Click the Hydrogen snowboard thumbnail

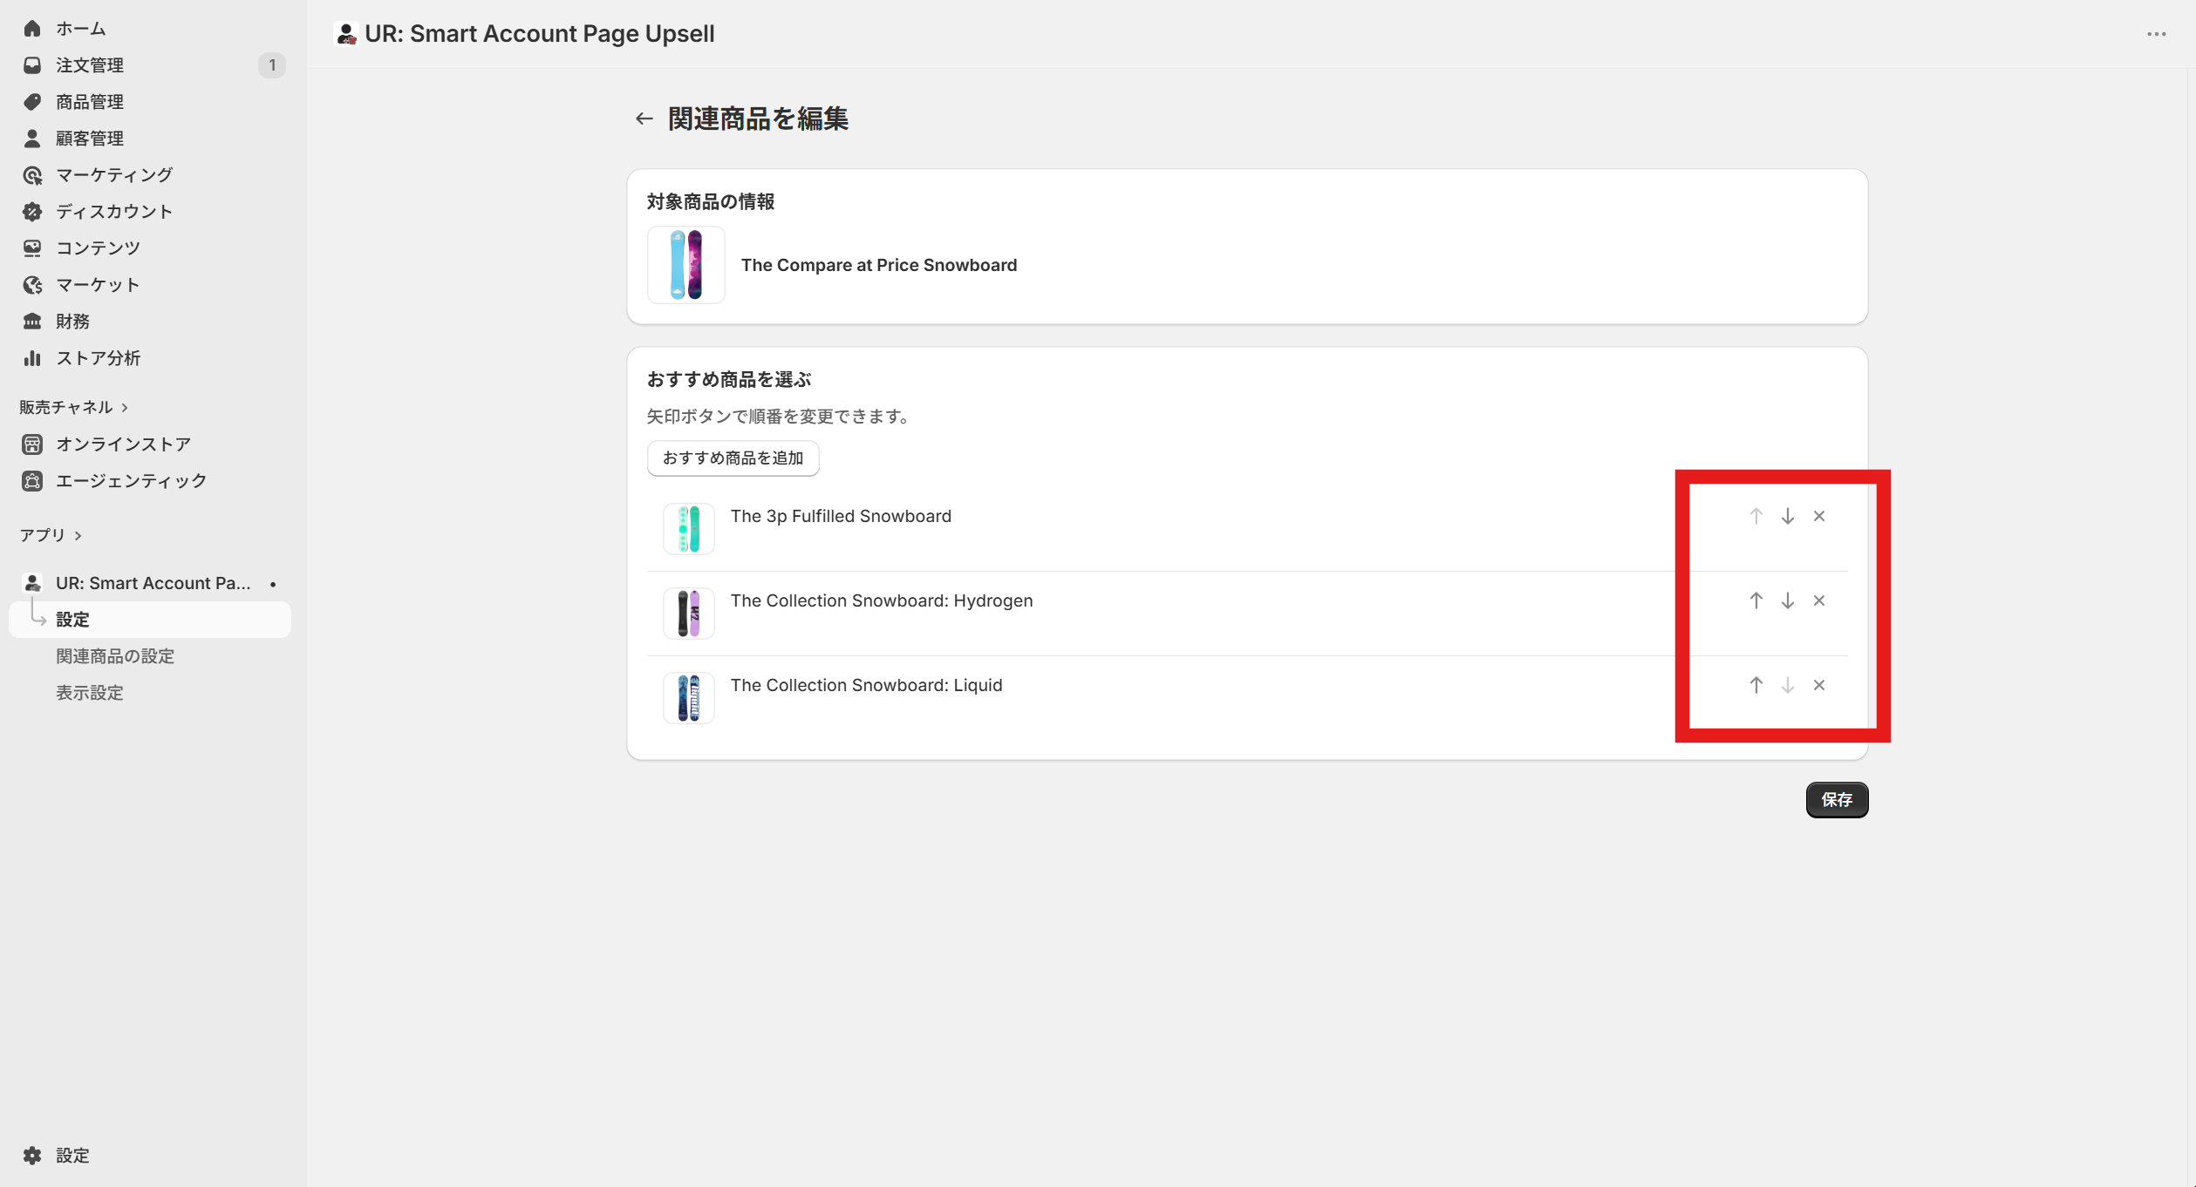pos(689,614)
